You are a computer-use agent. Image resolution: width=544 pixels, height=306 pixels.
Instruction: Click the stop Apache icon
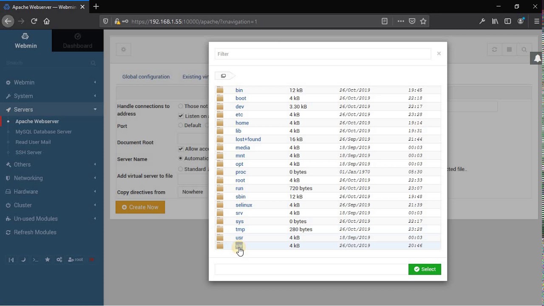[509, 49]
